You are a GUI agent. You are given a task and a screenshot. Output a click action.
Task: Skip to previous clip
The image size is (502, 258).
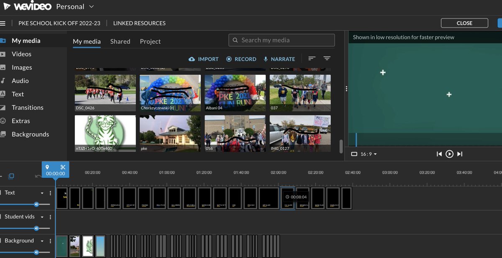tap(439, 154)
